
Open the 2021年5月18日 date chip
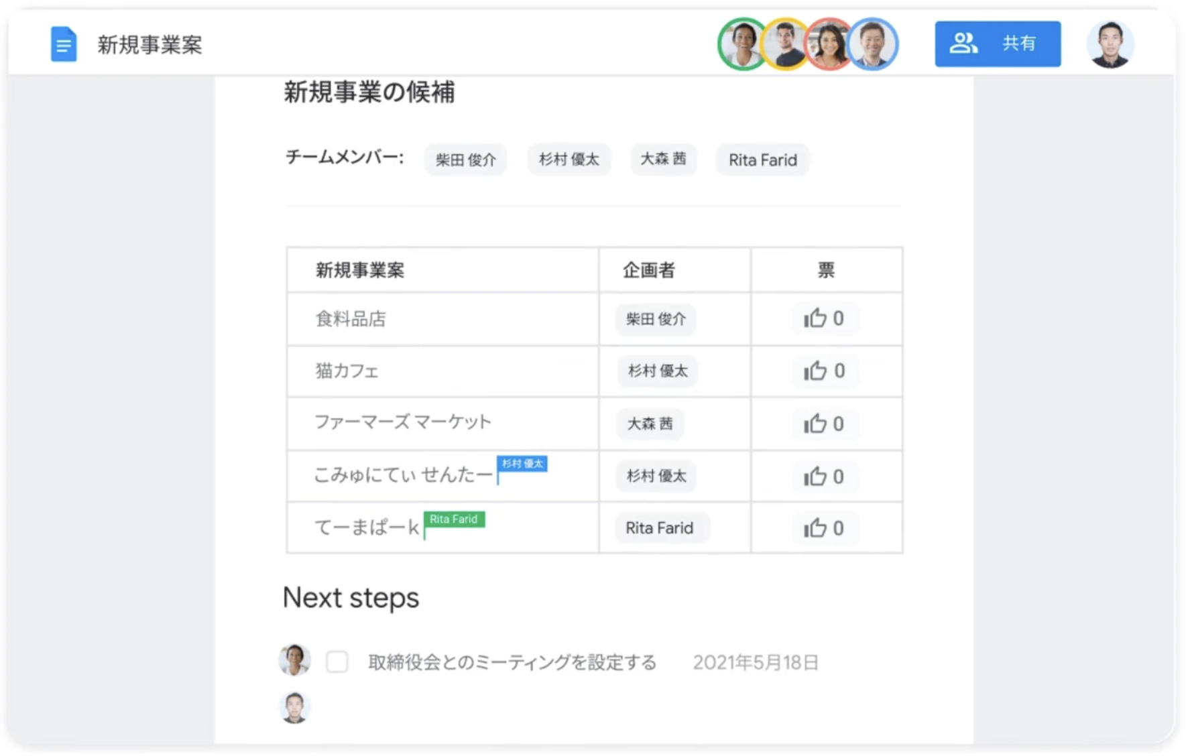[x=755, y=662]
